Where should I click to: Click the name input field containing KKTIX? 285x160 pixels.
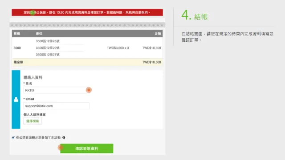(x=57, y=90)
